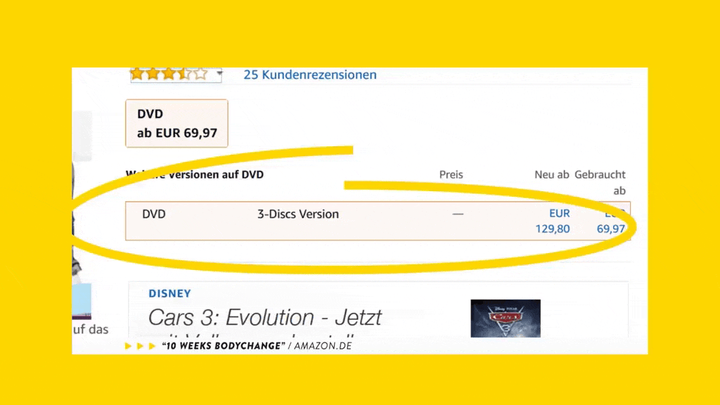Click the product image at left edge
Image resolution: width=720 pixels, height=405 pixels.
[82, 211]
